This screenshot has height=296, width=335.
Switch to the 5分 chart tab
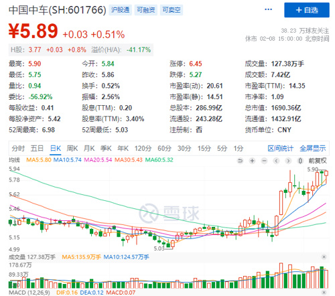pos(222,148)
